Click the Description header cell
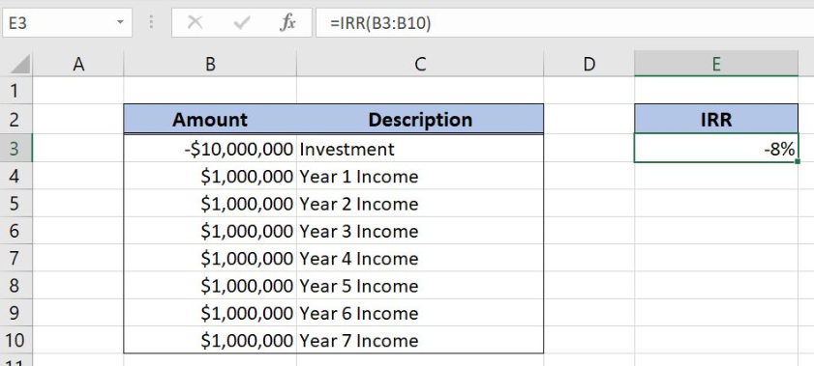 [420, 119]
